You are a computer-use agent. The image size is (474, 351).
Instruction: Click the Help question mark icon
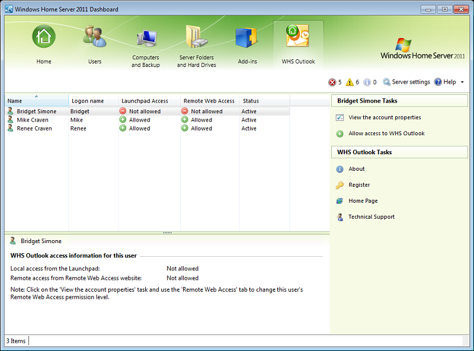click(438, 82)
